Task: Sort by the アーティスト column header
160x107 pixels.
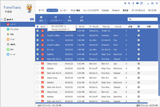Action: [x=94, y=27]
